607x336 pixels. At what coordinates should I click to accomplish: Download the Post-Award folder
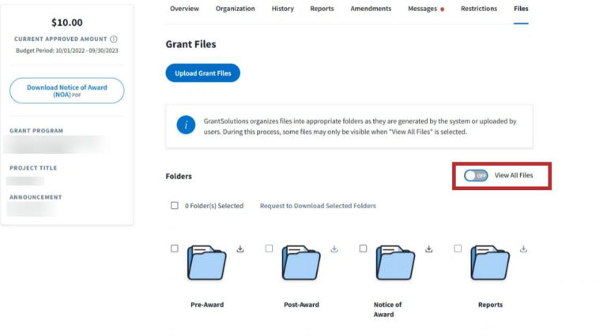tap(334, 248)
